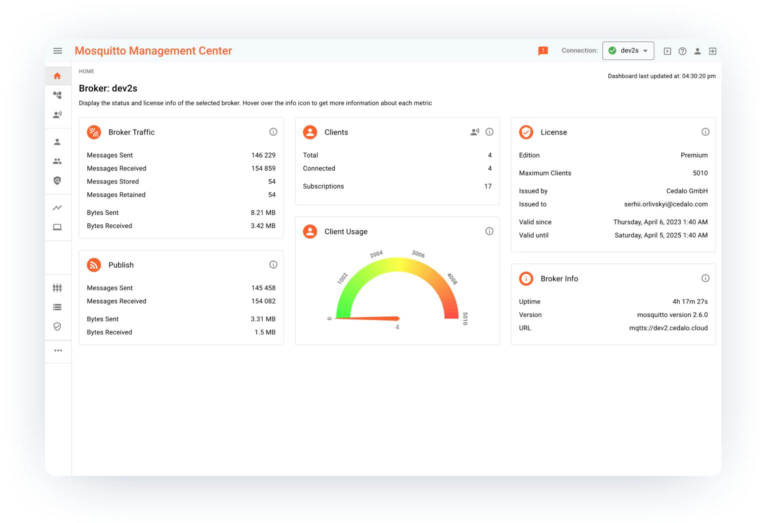Viewport: 765px width, 523px height.
Task: Open the hamburger menu top left
Action: (57, 50)
